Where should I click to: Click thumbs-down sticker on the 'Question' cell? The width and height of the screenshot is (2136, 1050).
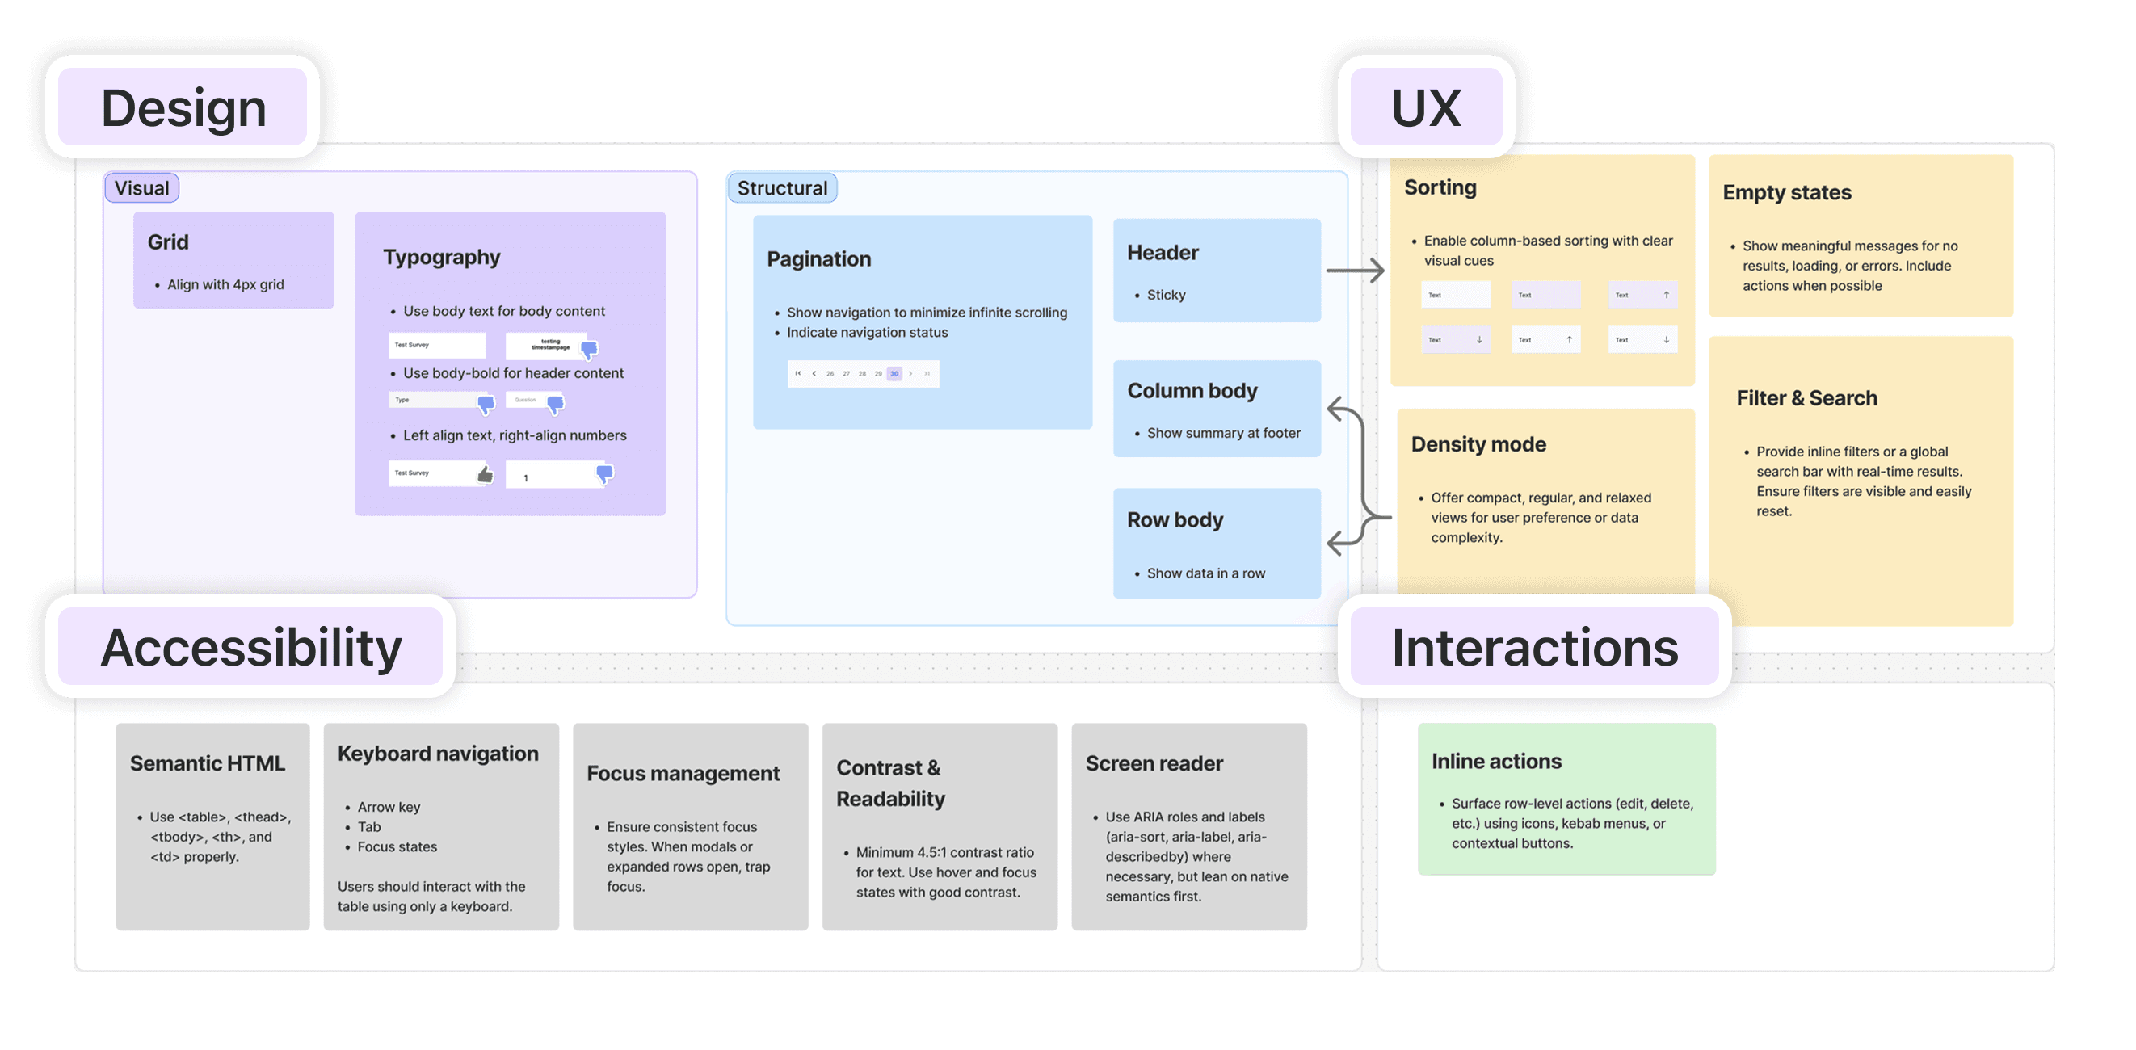tap(556, 405)
